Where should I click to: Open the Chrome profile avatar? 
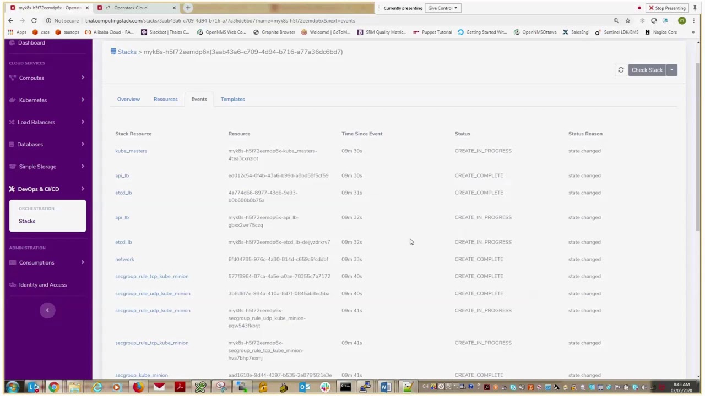682,20
